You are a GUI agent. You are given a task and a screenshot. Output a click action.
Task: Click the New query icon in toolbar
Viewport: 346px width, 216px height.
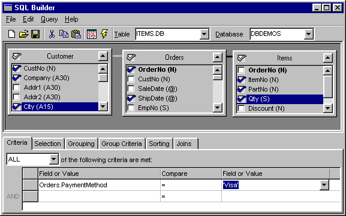coord(12,34)
